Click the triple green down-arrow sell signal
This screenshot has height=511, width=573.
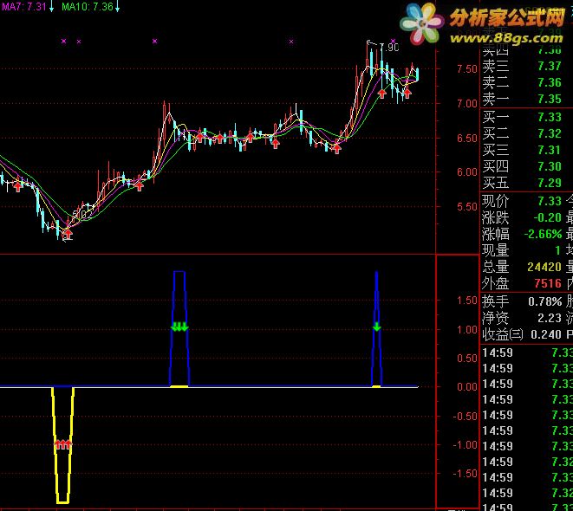pos(179,327)
